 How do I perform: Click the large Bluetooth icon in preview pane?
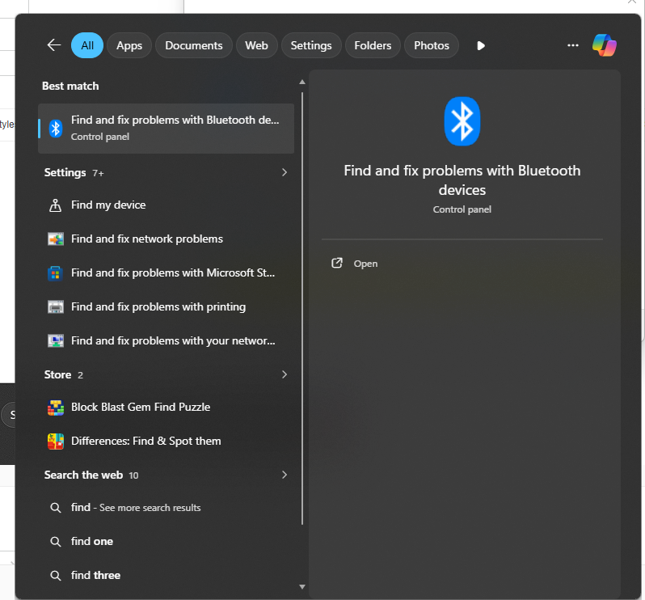462,121
